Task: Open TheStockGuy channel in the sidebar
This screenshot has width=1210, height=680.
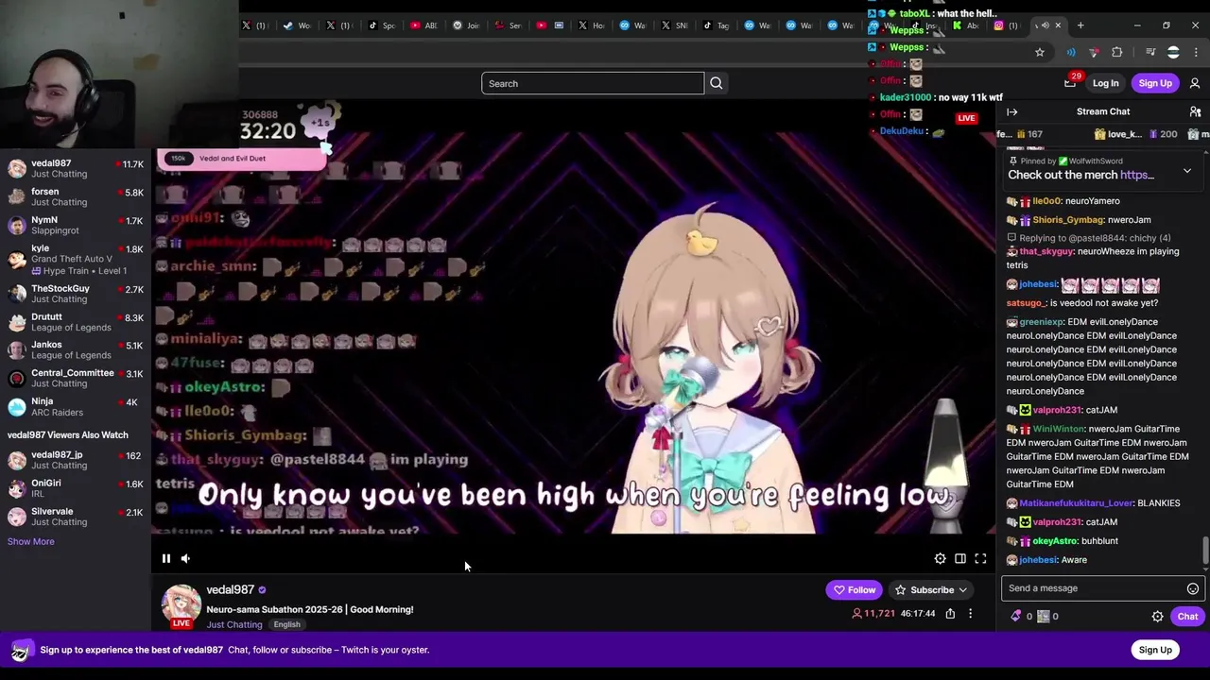Action: pos(76,293)
